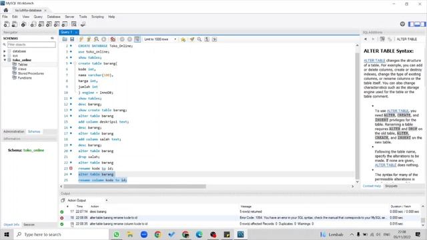
Task: Select Functions under toko_online
Action: pyautogui.click(x=25, y=78)
